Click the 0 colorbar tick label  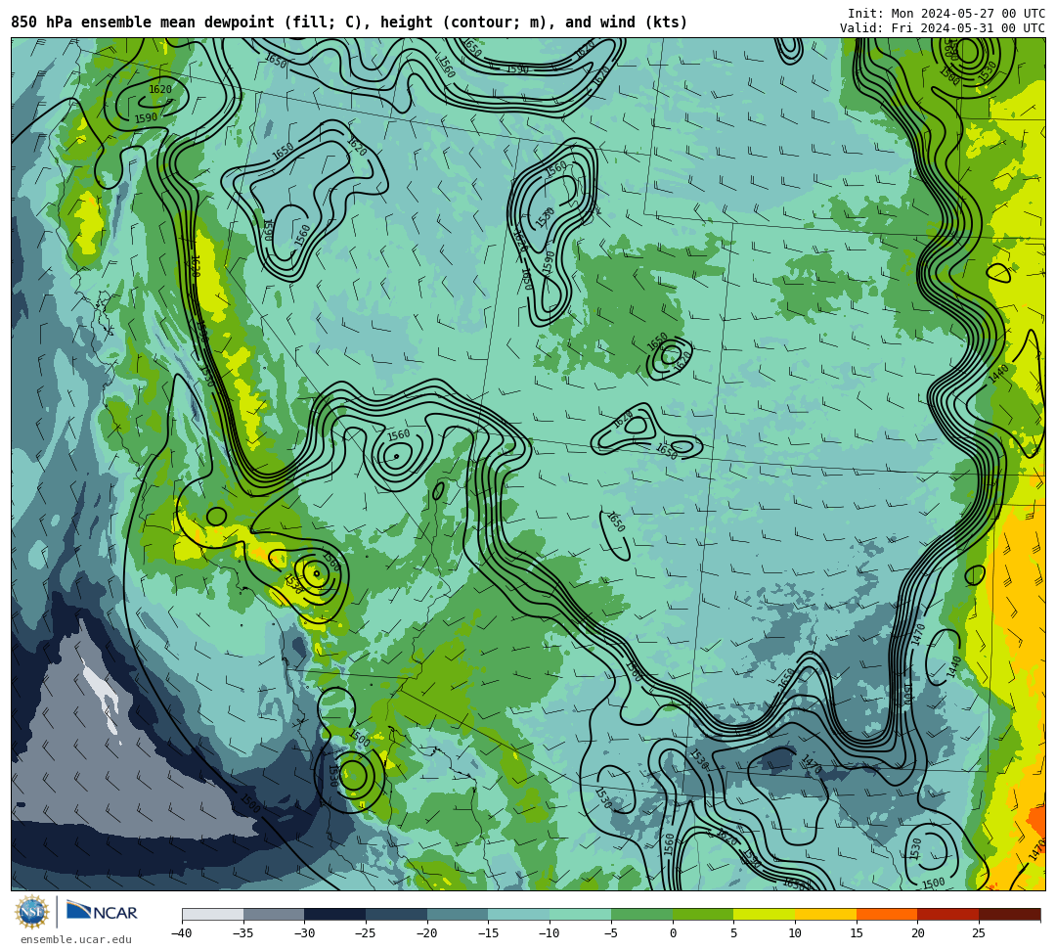[x=672, y=933]
